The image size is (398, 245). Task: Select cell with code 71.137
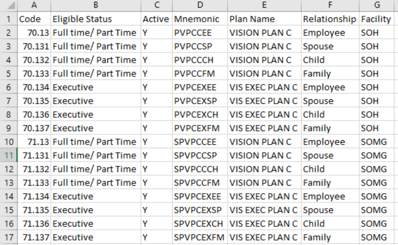tap(34, 237)
